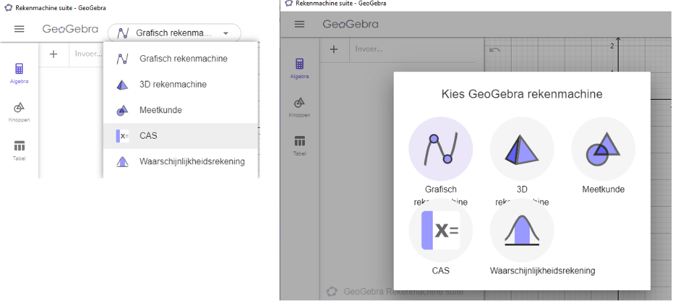Pick Meetkunde circle-triangle icon in dialog

604,149
